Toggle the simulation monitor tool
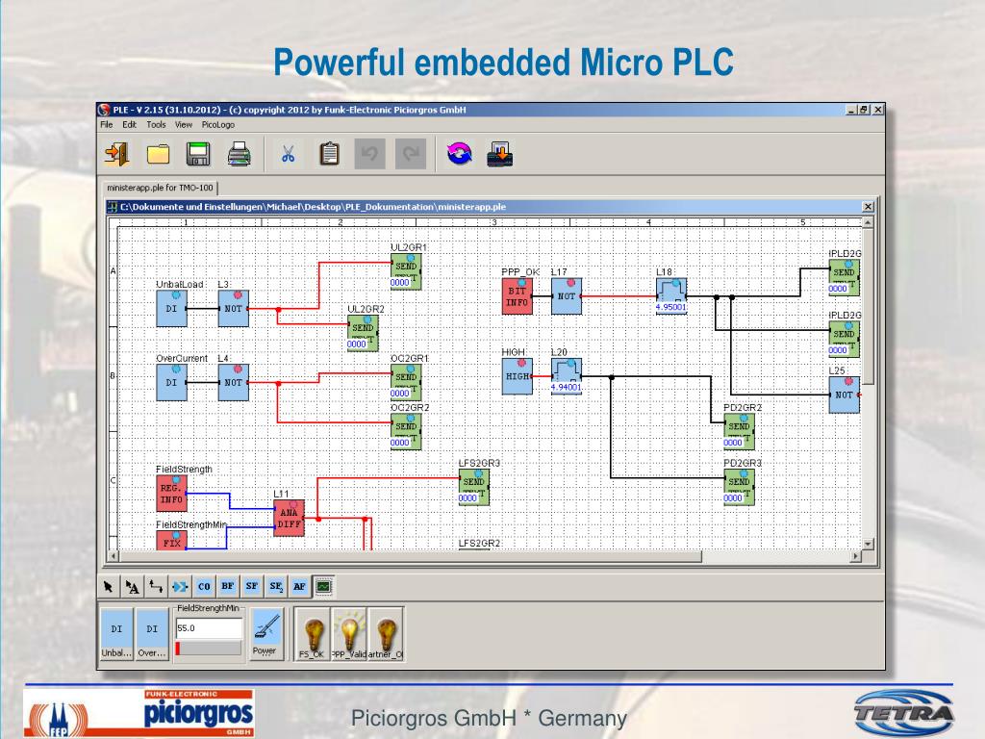The height and width of the screenshot is (739, 985). [x=323, y=587]
